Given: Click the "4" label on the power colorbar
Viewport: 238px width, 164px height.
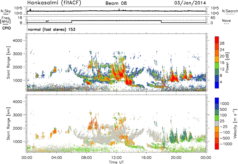Looking at the screenshot, I should pos(221,82).
